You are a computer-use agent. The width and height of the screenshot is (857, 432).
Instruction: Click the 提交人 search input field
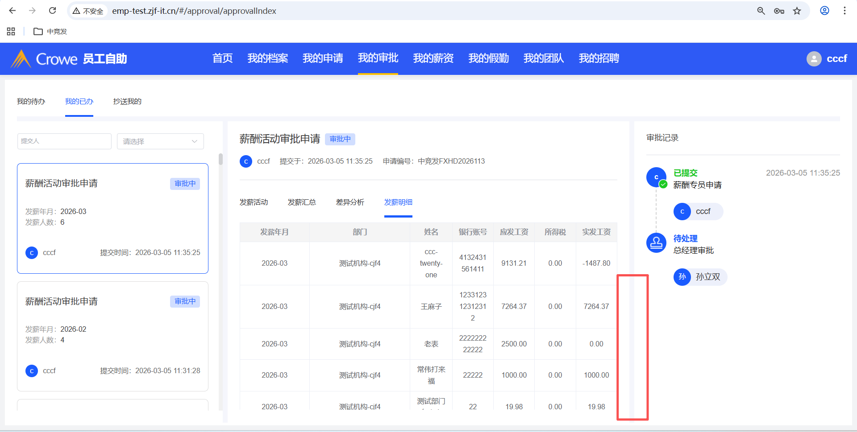(x=64, y=141)
